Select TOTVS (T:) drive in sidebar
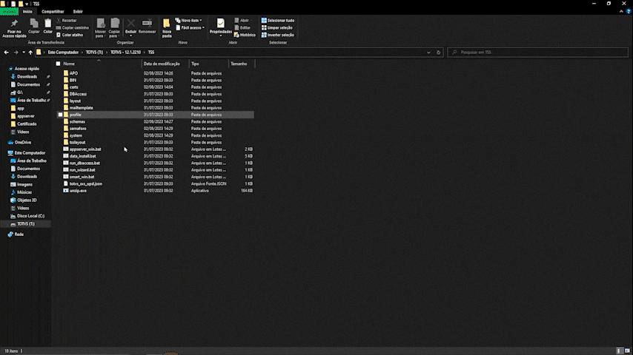Viewport: 633px width, 355px height. pos(26,223)
